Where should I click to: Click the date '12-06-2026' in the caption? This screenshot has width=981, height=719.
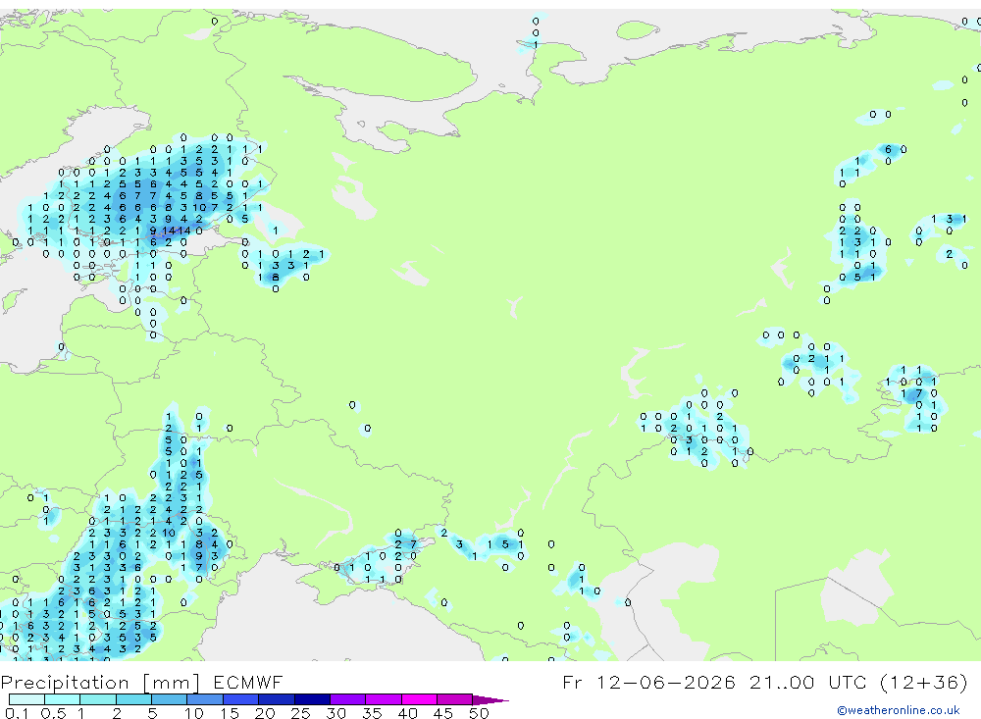pos(666,682)
